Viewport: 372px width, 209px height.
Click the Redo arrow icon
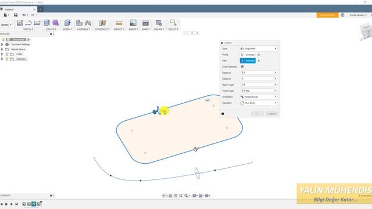coord(33,15)
